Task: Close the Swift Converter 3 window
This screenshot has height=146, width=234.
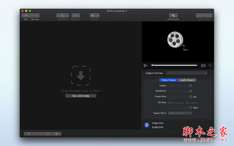Action: click(23, 11)
